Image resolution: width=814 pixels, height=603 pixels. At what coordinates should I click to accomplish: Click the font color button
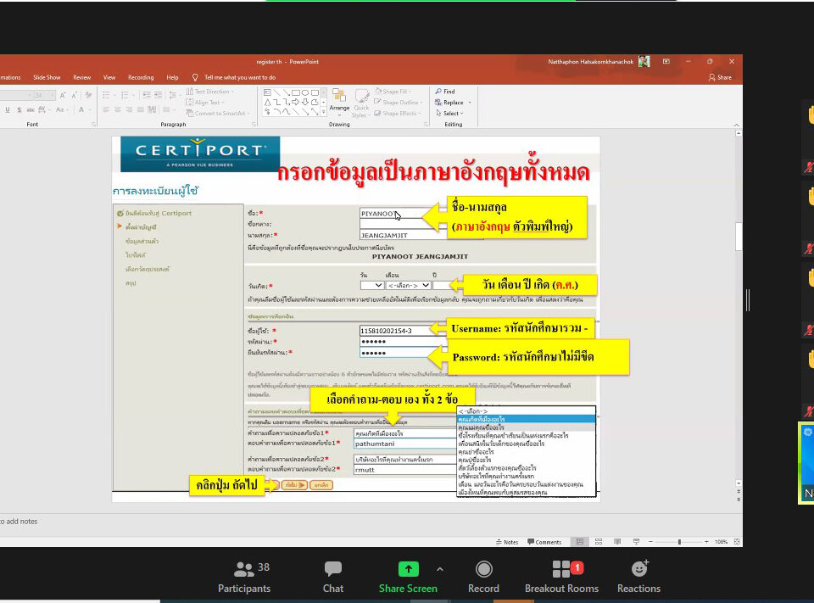coord(83,109)
